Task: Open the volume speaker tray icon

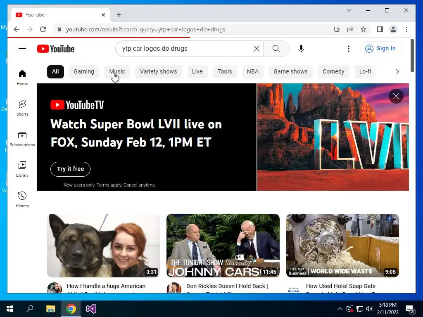Action: (369, 309)
